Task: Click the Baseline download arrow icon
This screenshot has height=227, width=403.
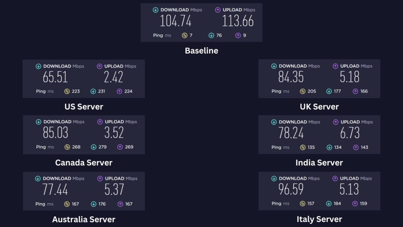Action: pyautogui.click(x=155, y=10)
